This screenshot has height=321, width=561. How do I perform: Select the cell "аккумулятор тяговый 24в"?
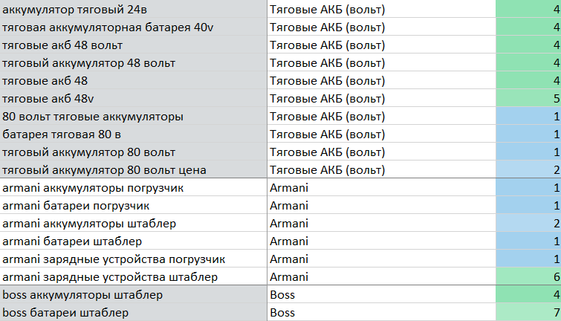[x=134, y=9]
